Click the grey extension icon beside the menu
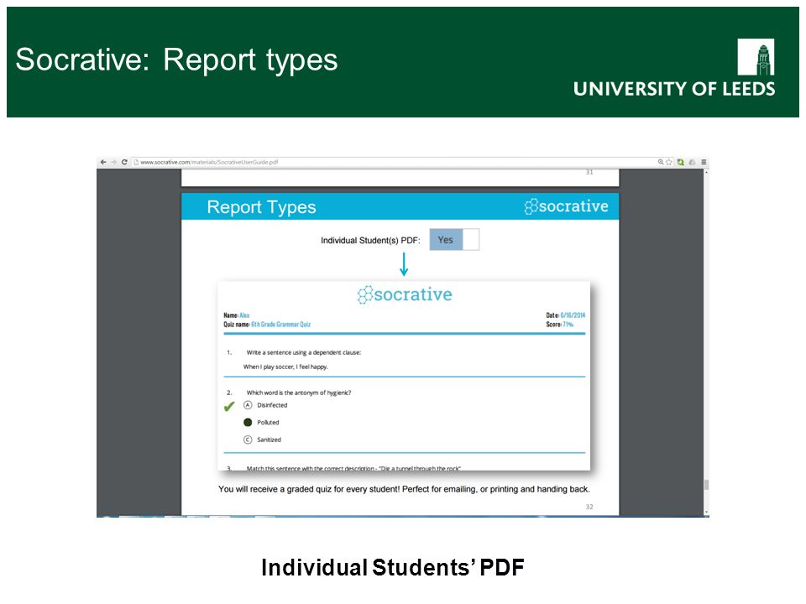 [x=692, y=162]
